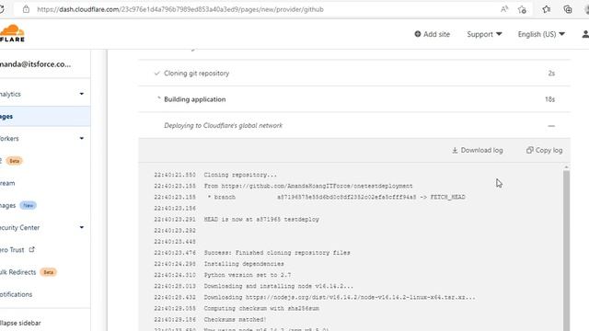Open Read Aloud icon in address bar
This screenshot has height=331, width=589.
point(504,9)
